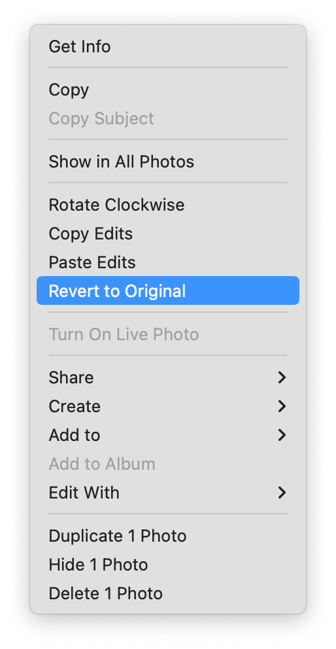Image resolution: width=336 pixels, height=649 pixels.
Task: Choose Show in All Photos
Action: click(167, 162)
